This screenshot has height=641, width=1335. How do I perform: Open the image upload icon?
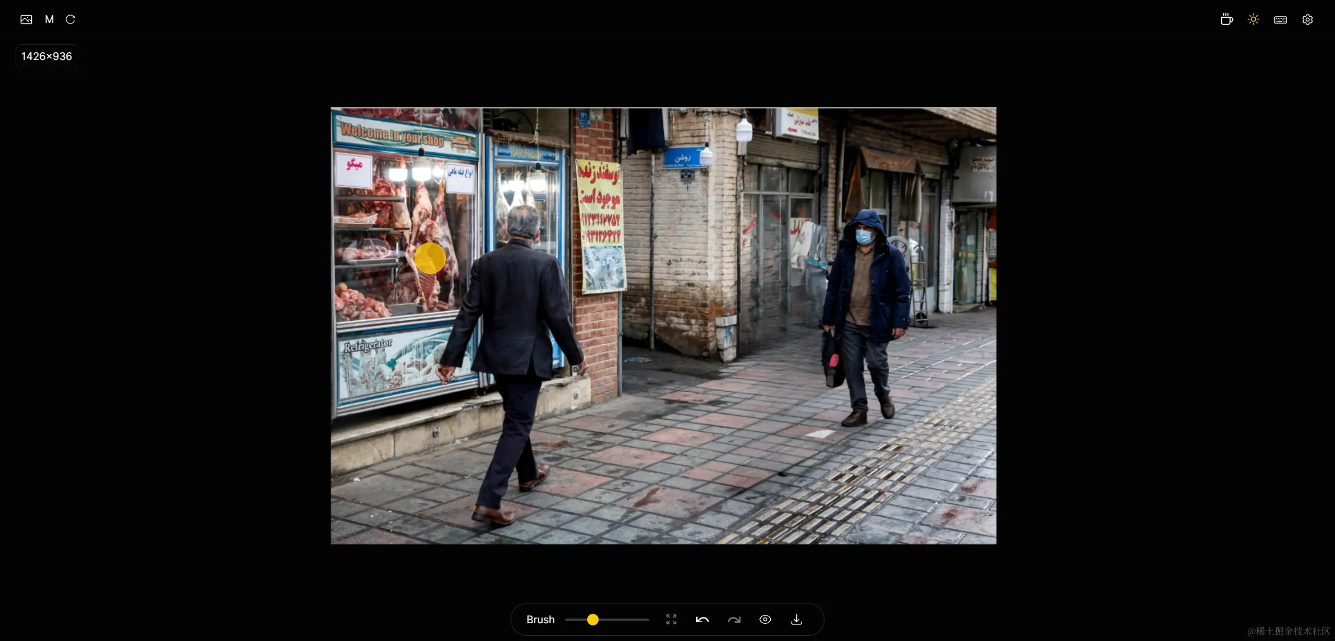(26, 19)
